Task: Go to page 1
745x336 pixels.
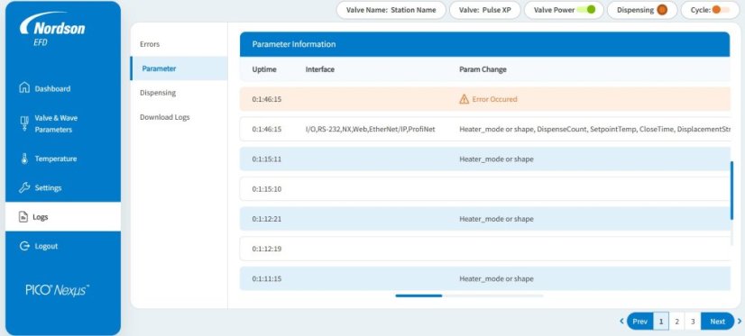Action: 661,322
